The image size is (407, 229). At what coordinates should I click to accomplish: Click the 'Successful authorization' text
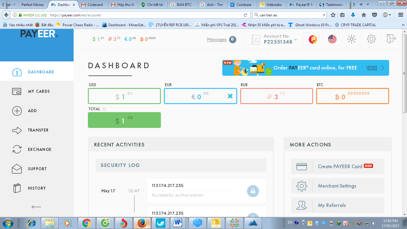click(x=178, y=195)
